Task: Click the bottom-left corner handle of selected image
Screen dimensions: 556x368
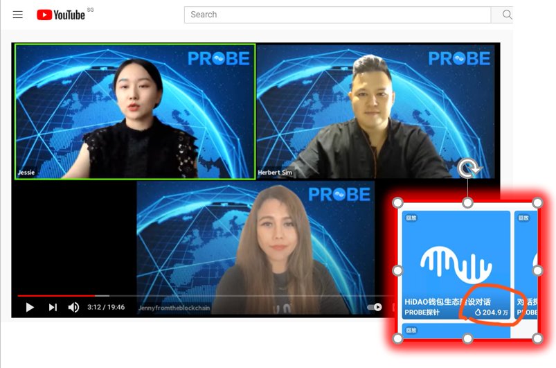Action: click(398, 339)
